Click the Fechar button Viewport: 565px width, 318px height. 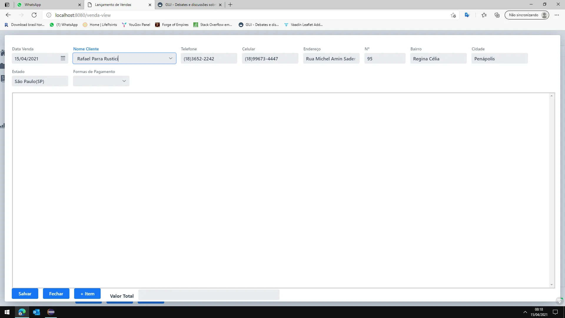pos(56,294)
